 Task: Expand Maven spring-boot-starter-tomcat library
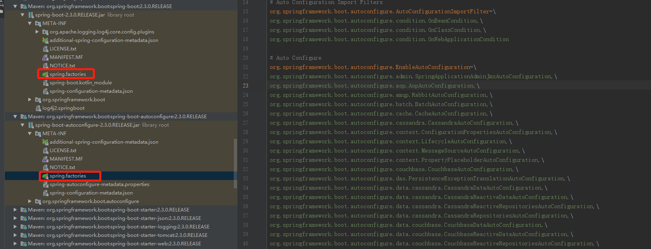(15, 235)
